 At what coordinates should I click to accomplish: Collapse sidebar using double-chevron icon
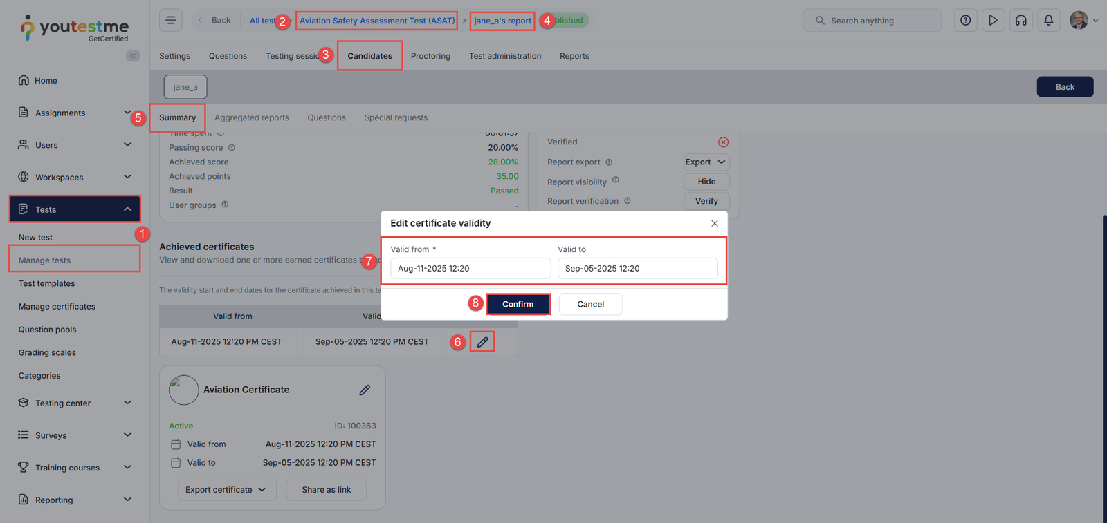tap(133, 56)
